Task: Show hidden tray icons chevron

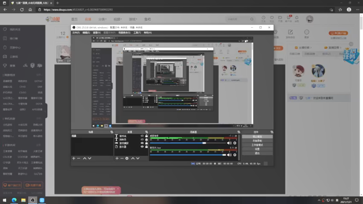Action: click(x=319, y=200)
